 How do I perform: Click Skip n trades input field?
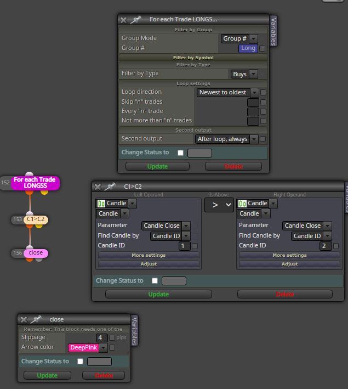(253, 102)
